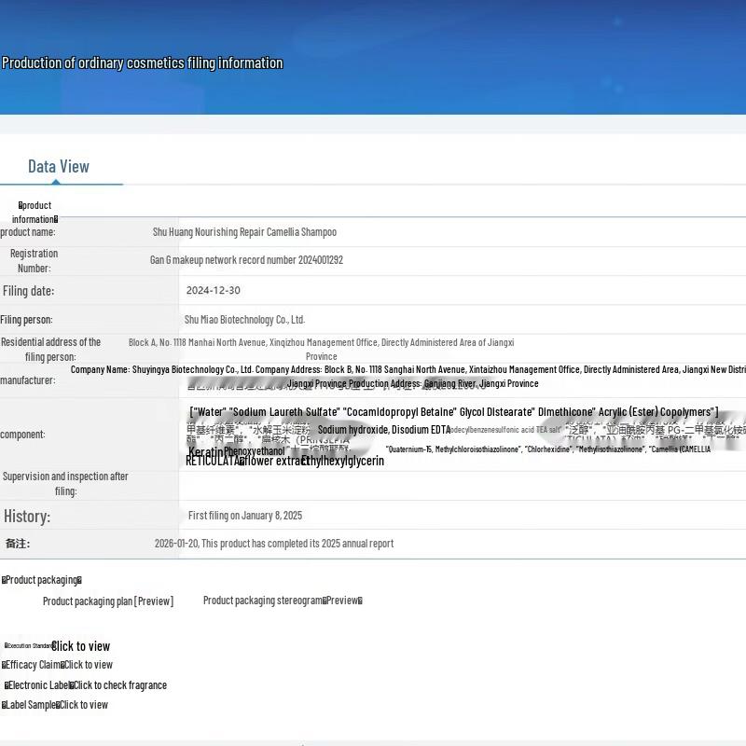Click Jiangxi Province Production Address line
Screen dimensions: 746x746
[x=412, y=383]
